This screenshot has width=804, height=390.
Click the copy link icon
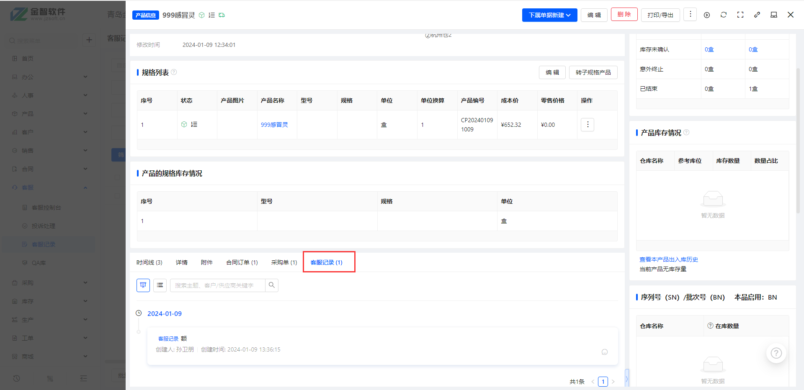point(757,15)
